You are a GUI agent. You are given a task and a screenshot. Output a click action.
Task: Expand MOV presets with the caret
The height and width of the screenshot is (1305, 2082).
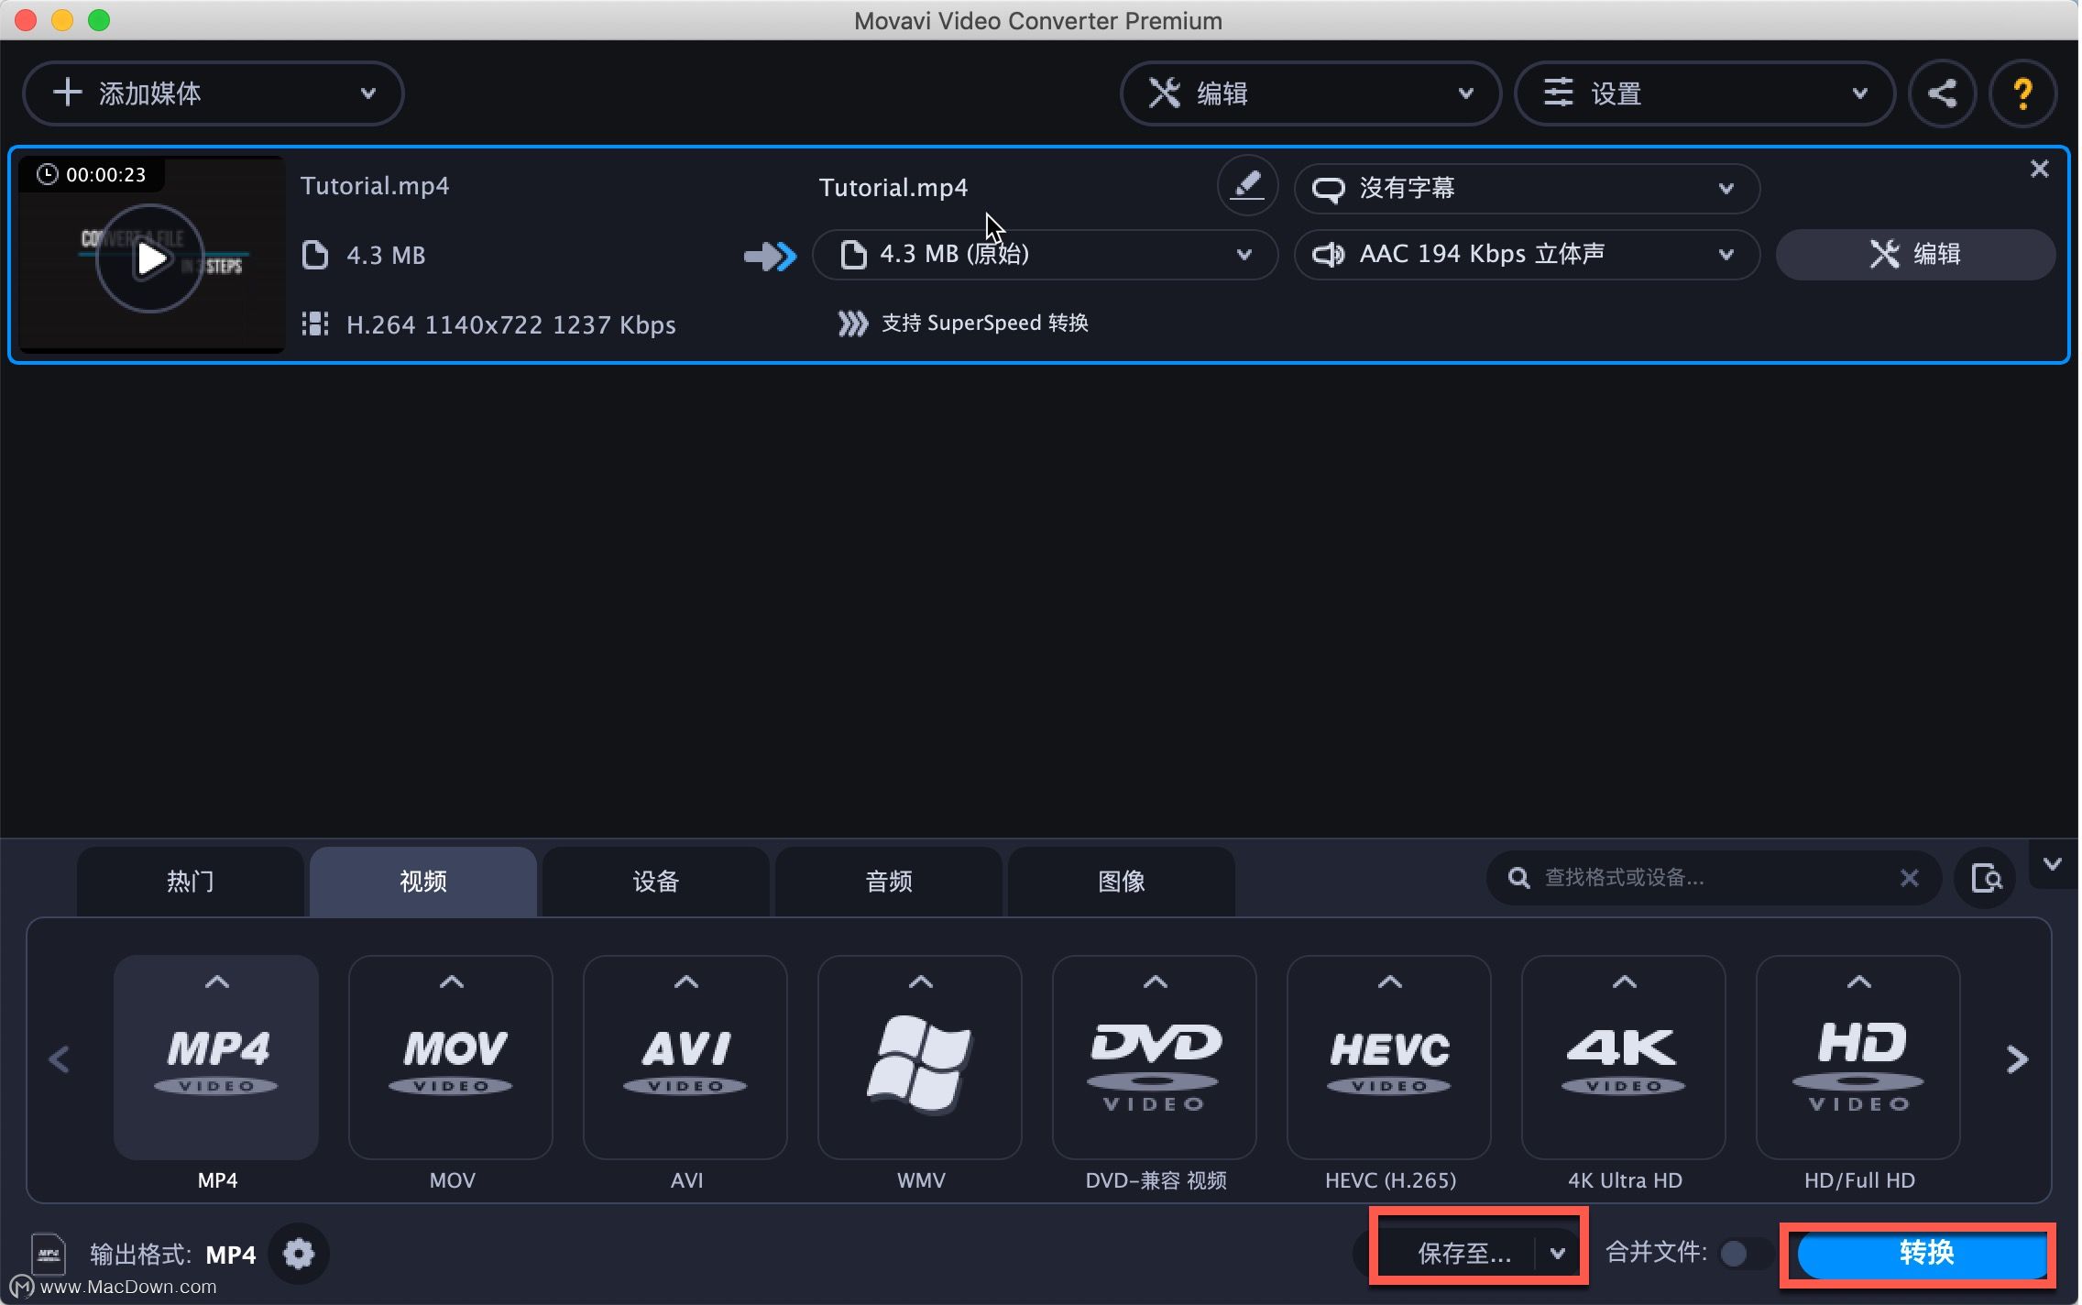click(452, 981)
